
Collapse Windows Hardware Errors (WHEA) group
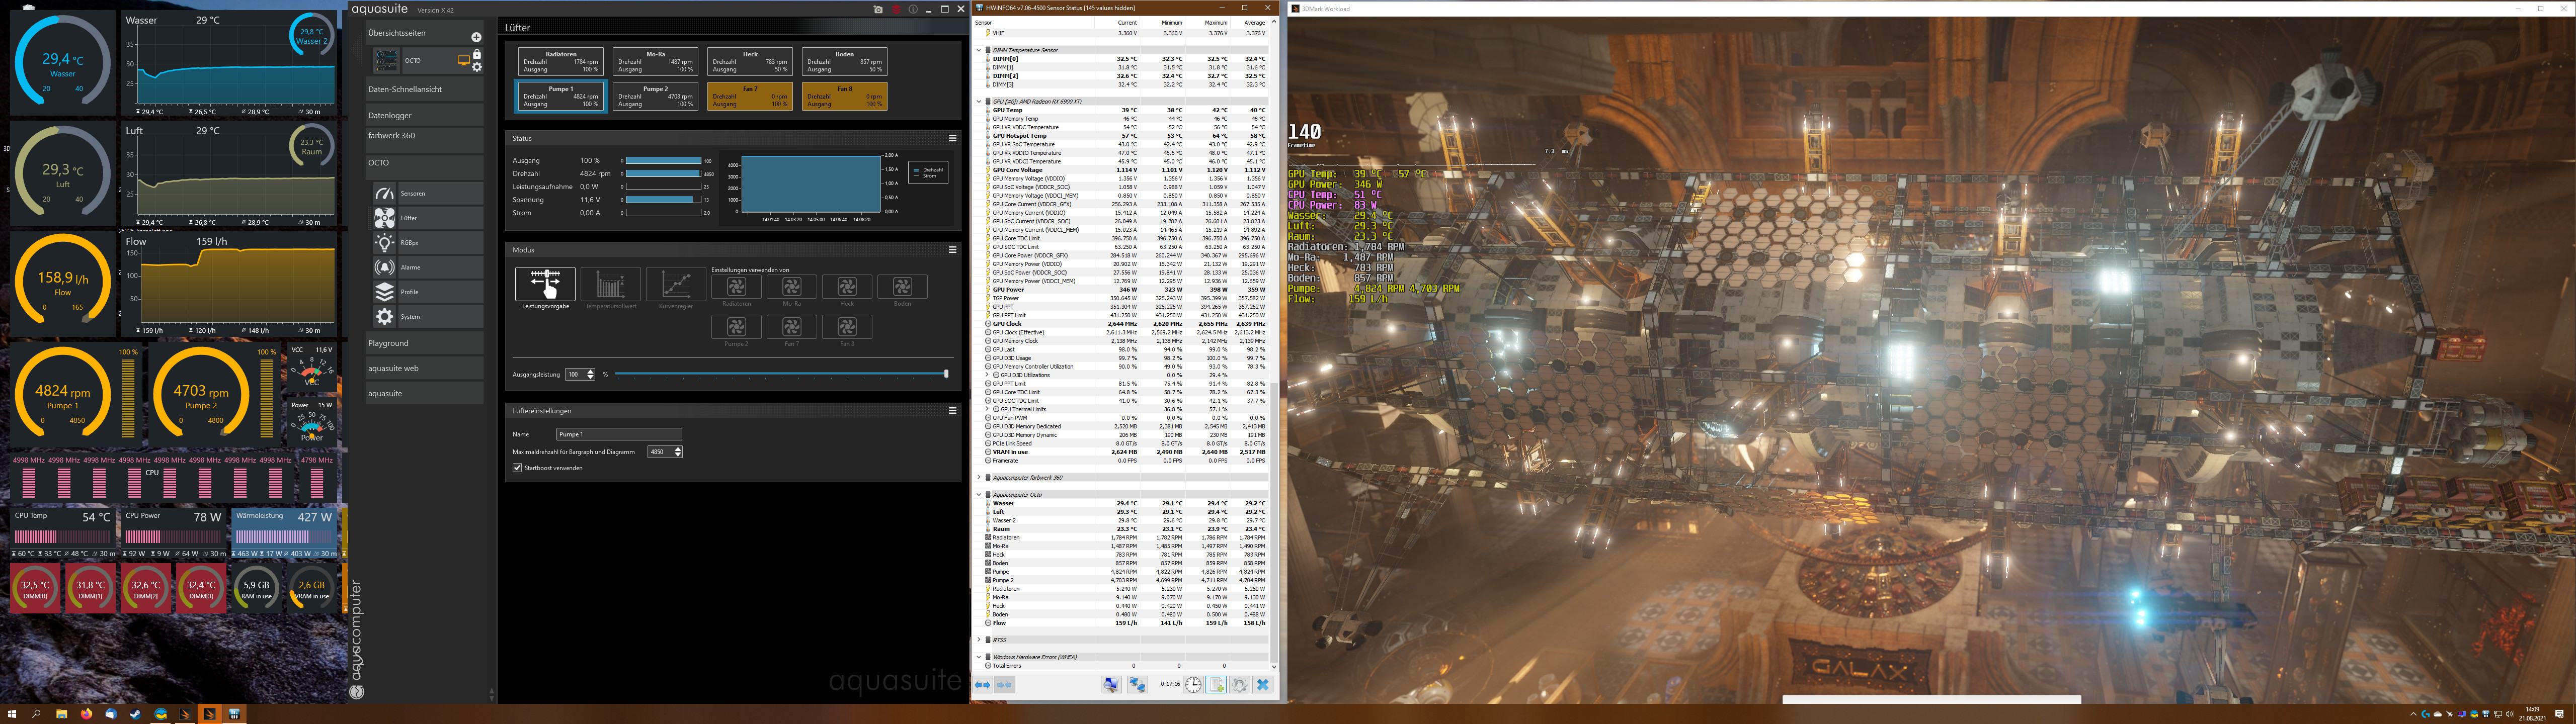(x=979, y=657)
